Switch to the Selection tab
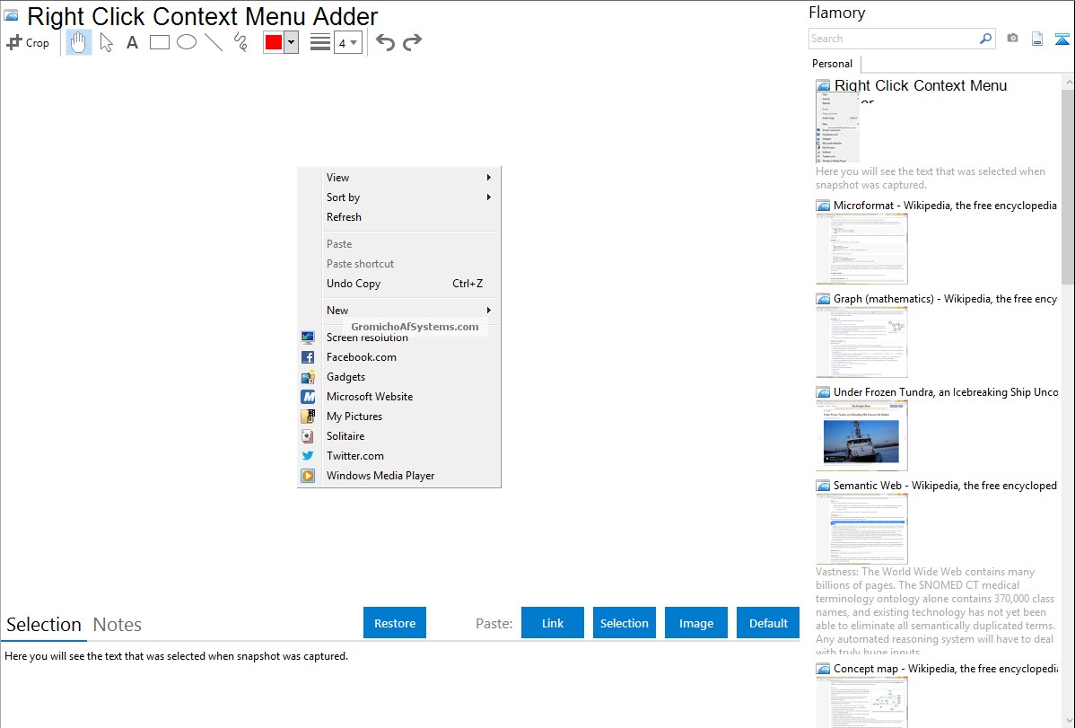The width and height of the screenshot is (1075, 728). coord(44,625)
